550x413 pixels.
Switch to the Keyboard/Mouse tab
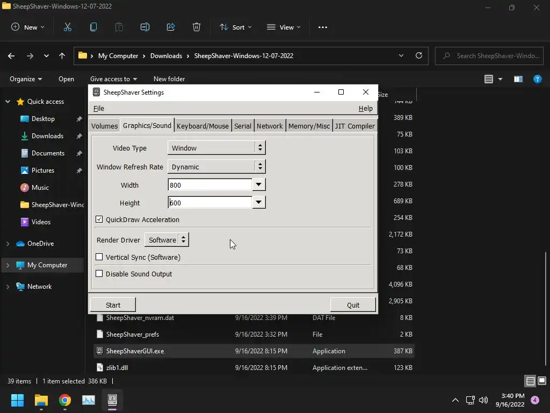(x=202, y=126)
